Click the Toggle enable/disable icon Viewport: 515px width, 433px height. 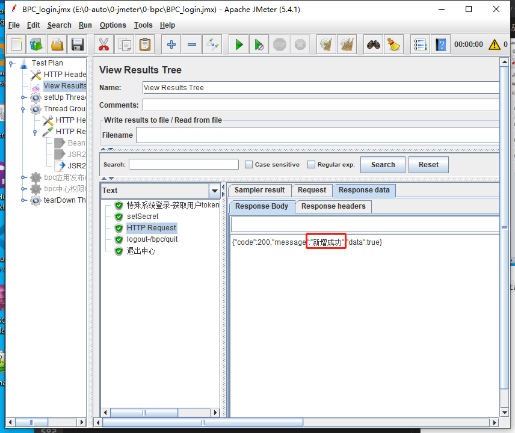tap(212, 45)
